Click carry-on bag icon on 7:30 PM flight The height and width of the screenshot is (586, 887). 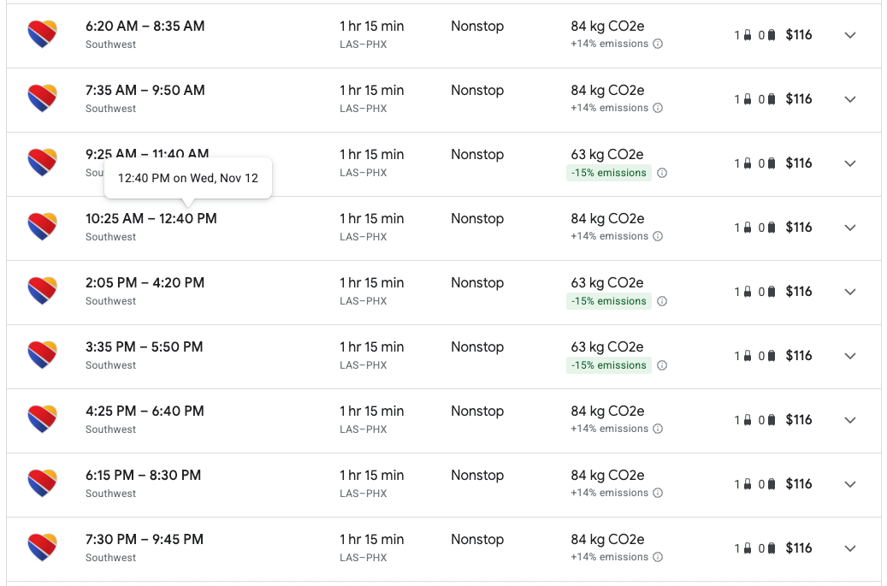click(747, 548)
